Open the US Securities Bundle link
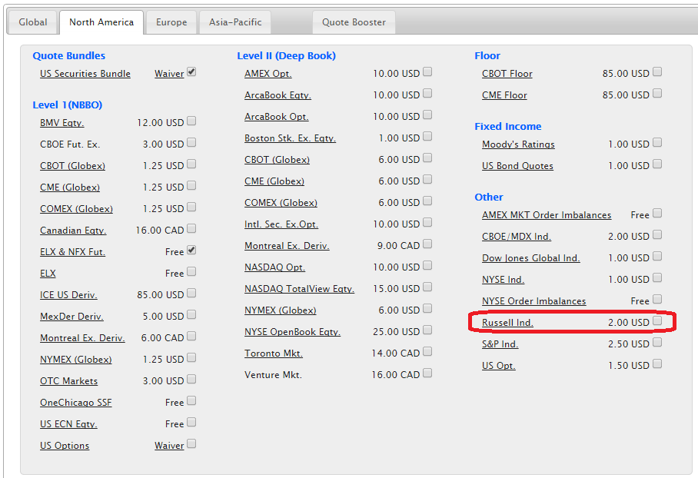Viewport: 698px width, 478px height. (x=85, y=74)
